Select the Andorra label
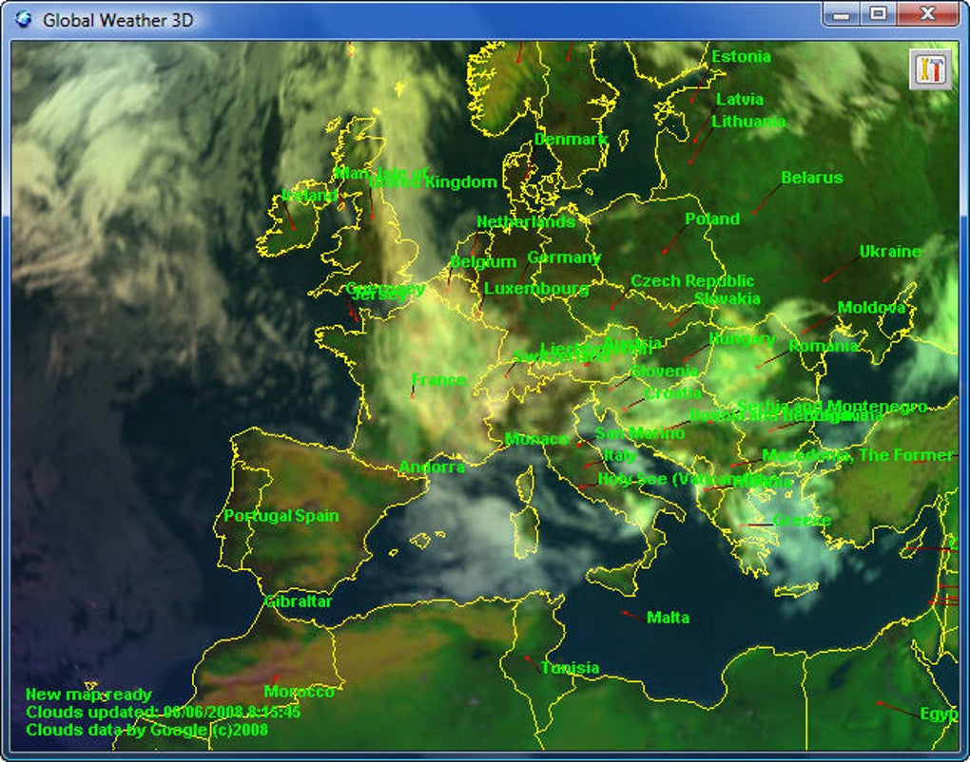The width and height of the screenshot is (970, 762). click(432, 467)
